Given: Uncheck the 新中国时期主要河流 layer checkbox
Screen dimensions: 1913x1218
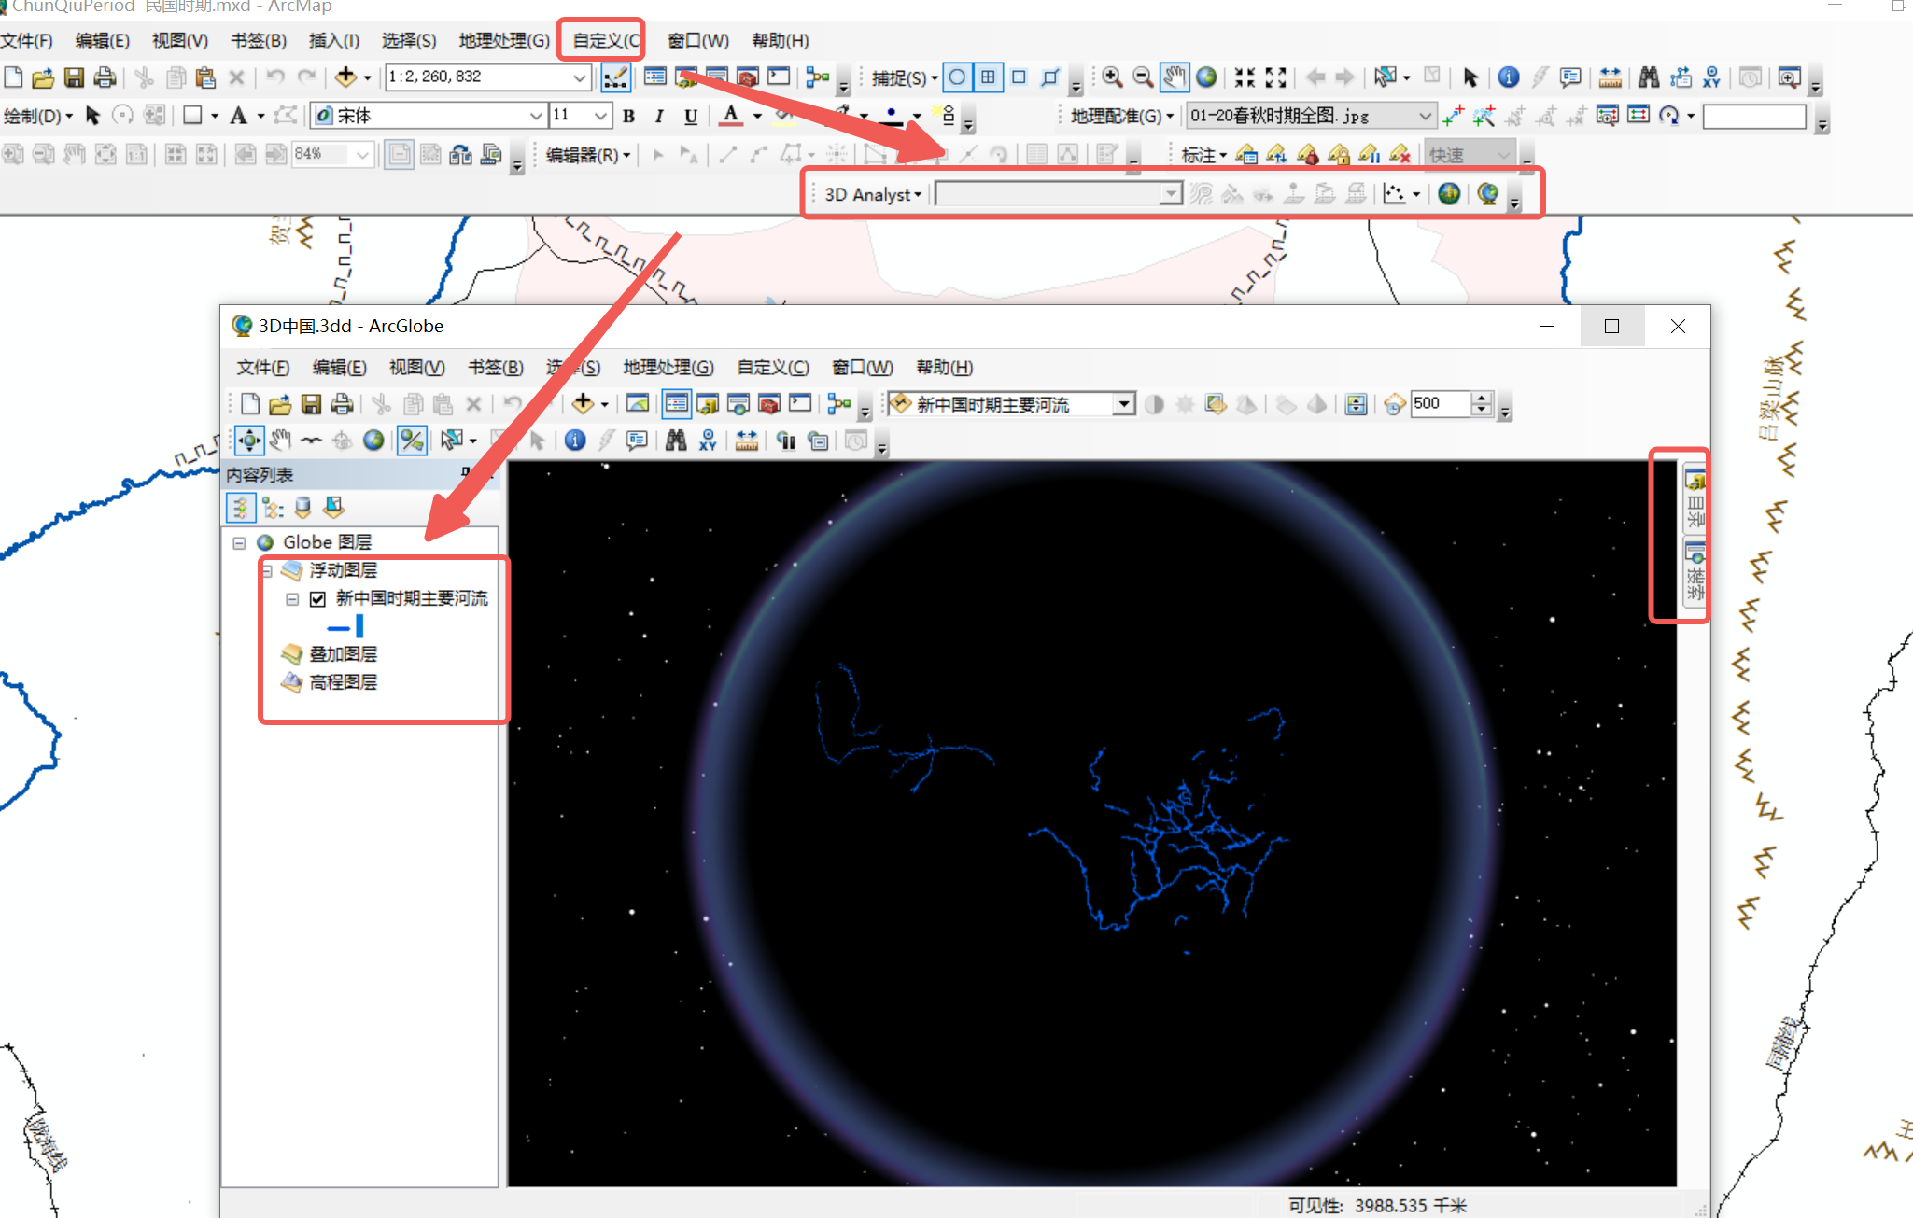Looking at the screenshot, I should [317, 598].
